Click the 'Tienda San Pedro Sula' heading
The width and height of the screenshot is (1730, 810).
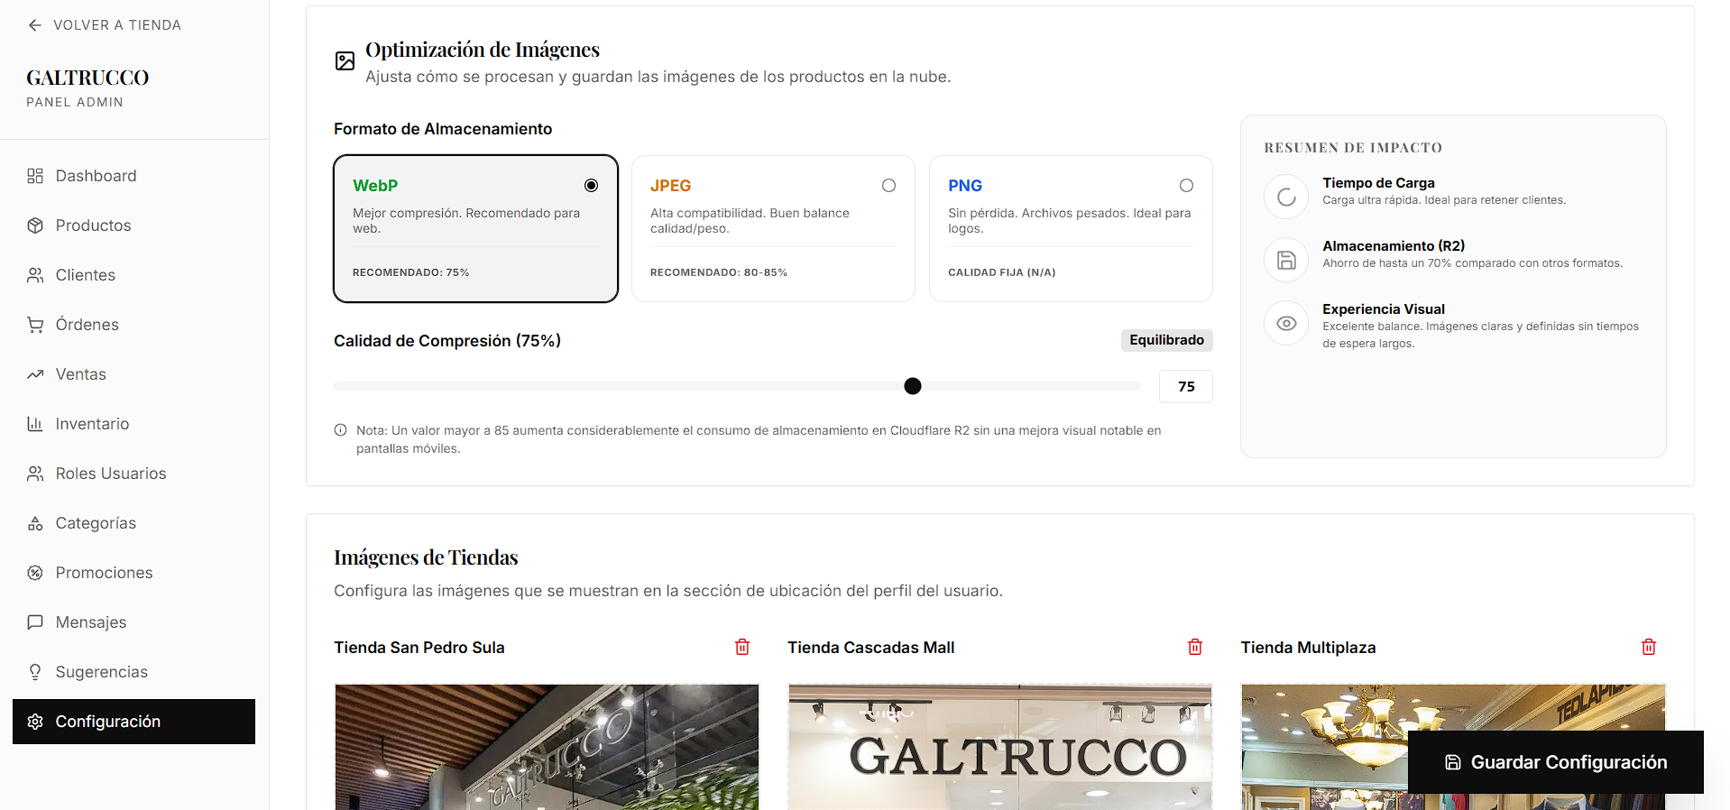click(x=419, y=648)
